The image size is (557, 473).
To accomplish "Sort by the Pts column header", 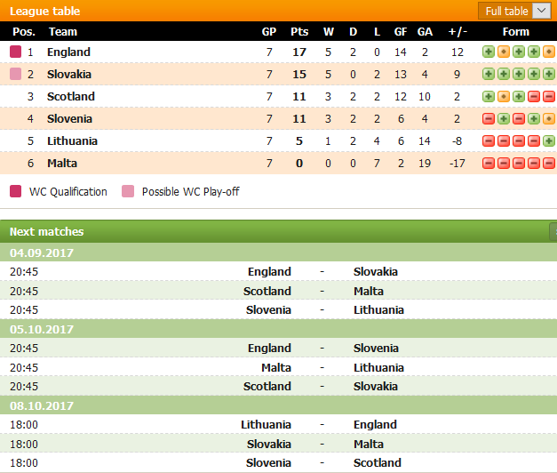I will point(299,32).
